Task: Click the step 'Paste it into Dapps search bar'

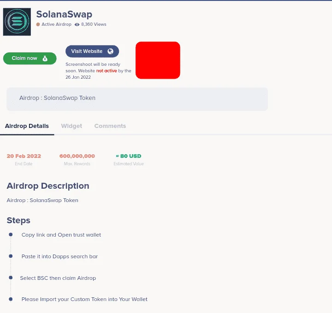Action: (x=59, y=256)
